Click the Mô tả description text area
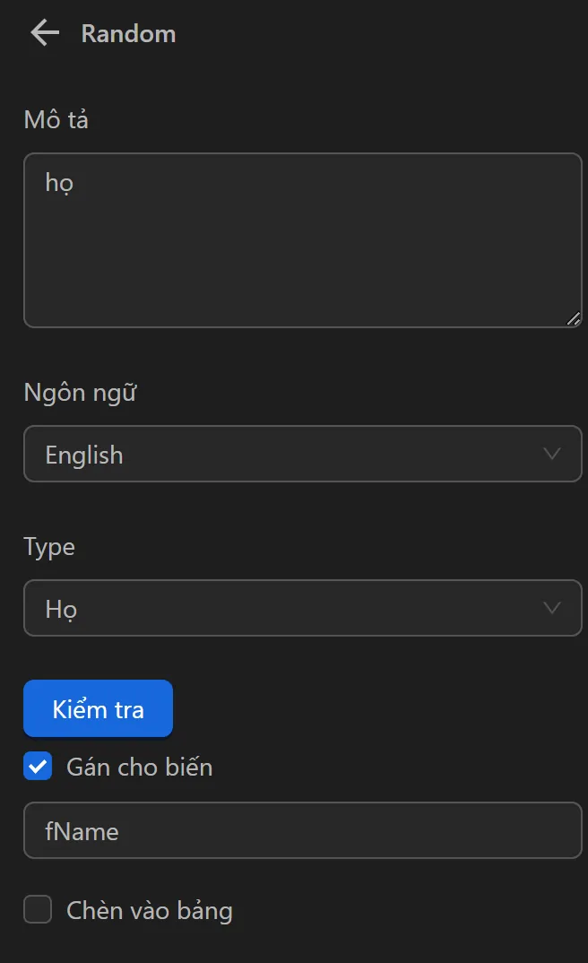The image size is (588, 963). 302,239
